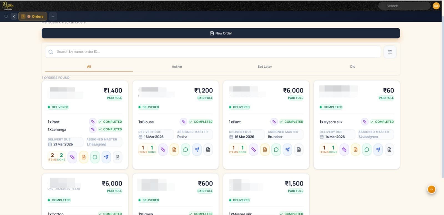Click the Rhythm logo
The image size is (444, 215).
click(8, 6)
